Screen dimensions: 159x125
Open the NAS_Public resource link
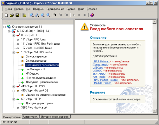point(99,77)
